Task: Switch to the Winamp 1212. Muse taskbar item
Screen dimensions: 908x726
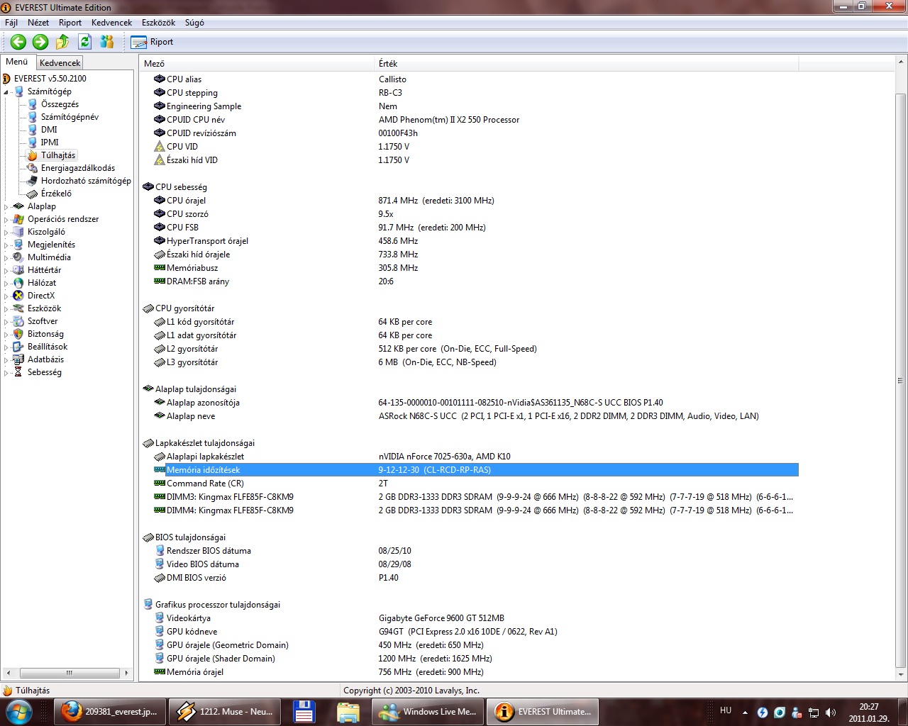Action: [x=225, y=712]
